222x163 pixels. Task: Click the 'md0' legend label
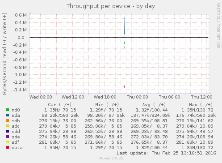(16, 110)
